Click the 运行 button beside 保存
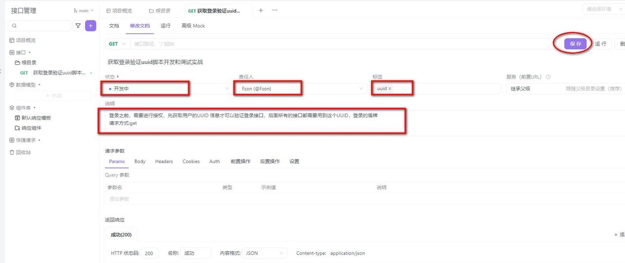 601,44
